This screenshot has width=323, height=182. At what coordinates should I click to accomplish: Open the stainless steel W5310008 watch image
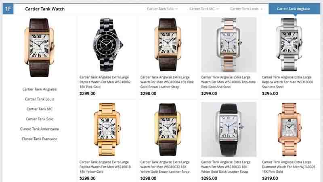(289, 45)
